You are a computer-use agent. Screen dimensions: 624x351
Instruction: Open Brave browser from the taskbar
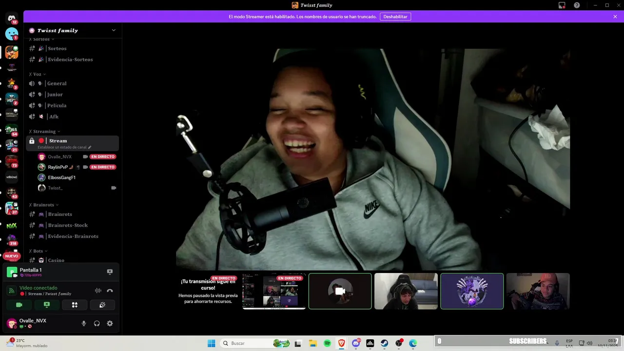pyautogui.click(x=341, y=343)
